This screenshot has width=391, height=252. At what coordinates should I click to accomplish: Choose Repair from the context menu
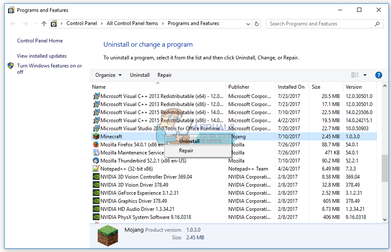[x=186, y=150]
